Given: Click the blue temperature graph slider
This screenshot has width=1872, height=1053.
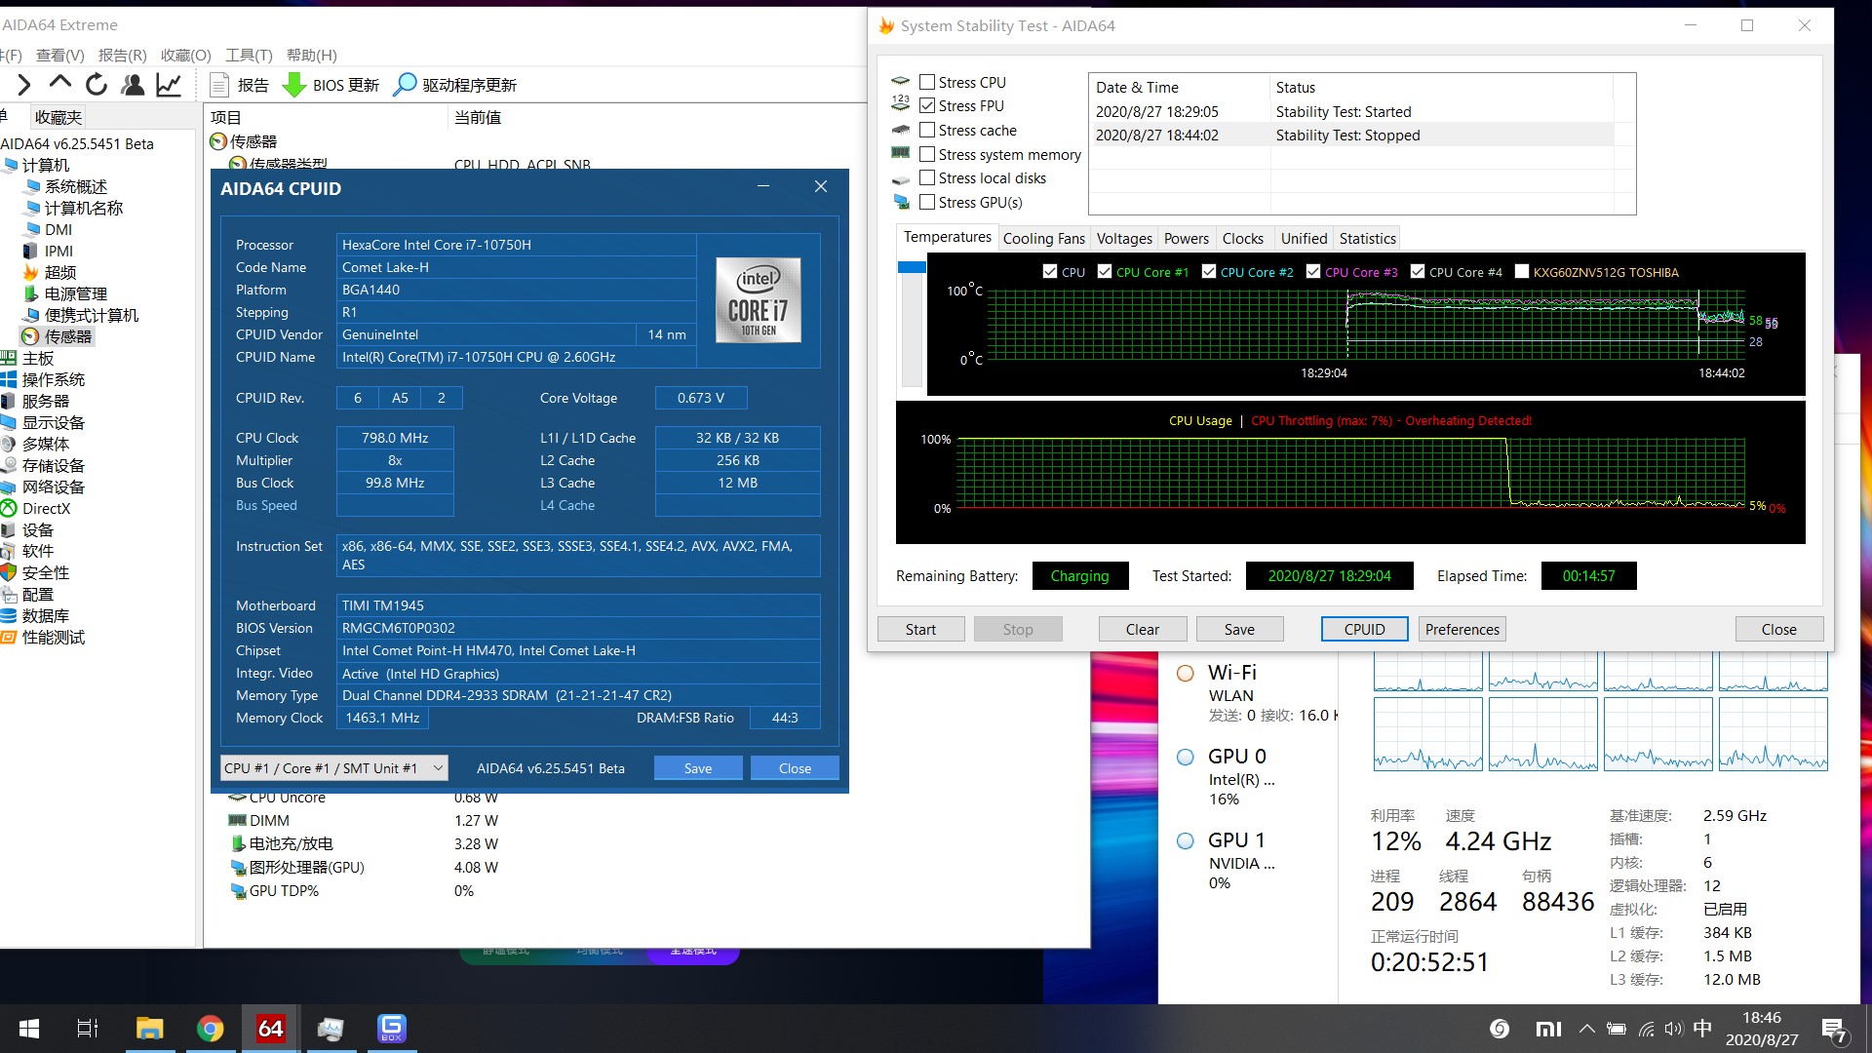Looking at the screenshot, I should pos(912,267).
